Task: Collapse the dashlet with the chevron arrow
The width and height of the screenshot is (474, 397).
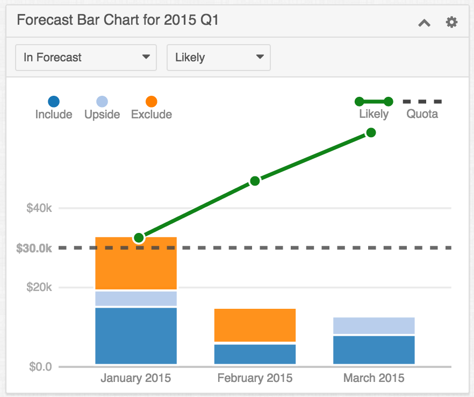Action: 424,23
